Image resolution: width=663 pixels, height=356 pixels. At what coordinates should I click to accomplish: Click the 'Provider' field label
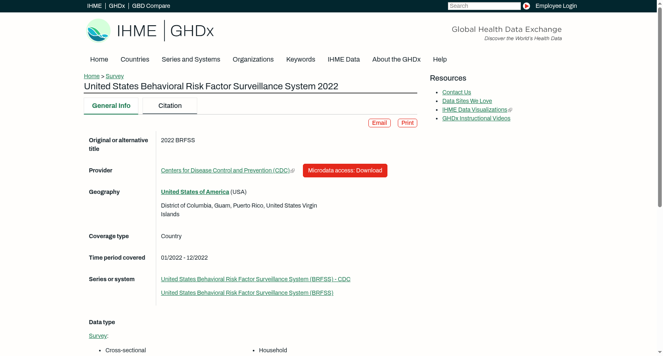[x=100, y=170]
